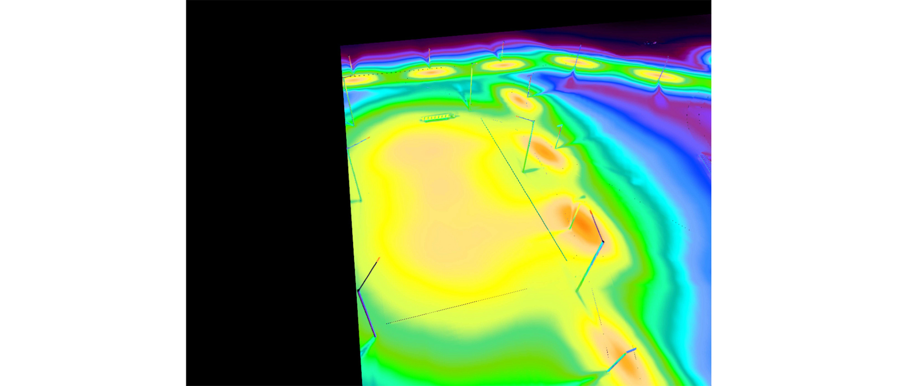The height and width of the screenshot is (386, 897).
Task: Click the black dotted line in lower yellow area
Action: 456,306
